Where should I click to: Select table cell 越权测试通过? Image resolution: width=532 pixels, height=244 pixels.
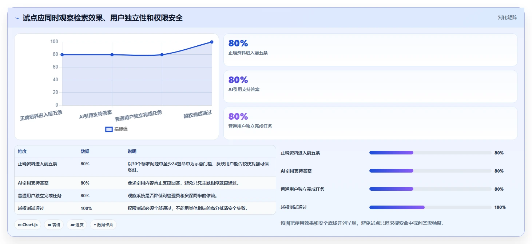[31, 208]
